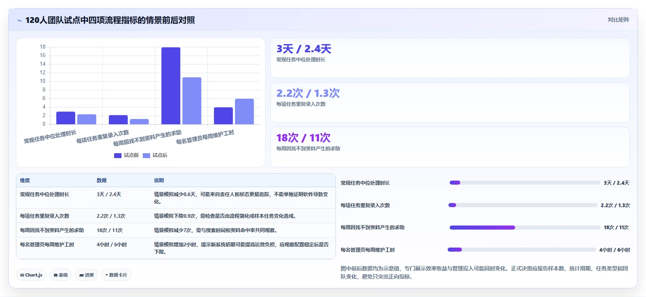Click the 4小时 / 6小时 value beside progress bar
This screenshot has width=646, height=297.
coord(615,250)
